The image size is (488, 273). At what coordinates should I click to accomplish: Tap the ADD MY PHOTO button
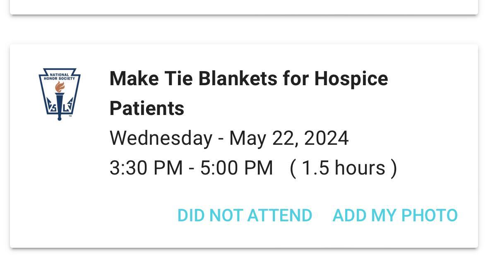[x=395, y=216]
